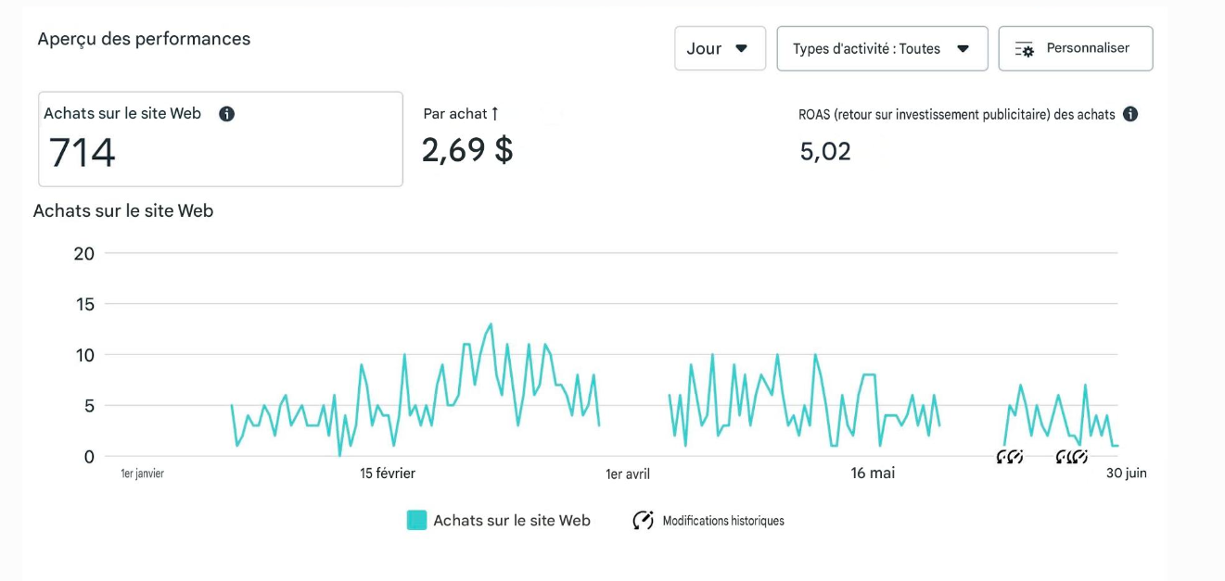Click the settings icon inside Personnaliser button
Image resolution: width=1225 pixels, height=581 pixels.
click(x=1025, y=49)
